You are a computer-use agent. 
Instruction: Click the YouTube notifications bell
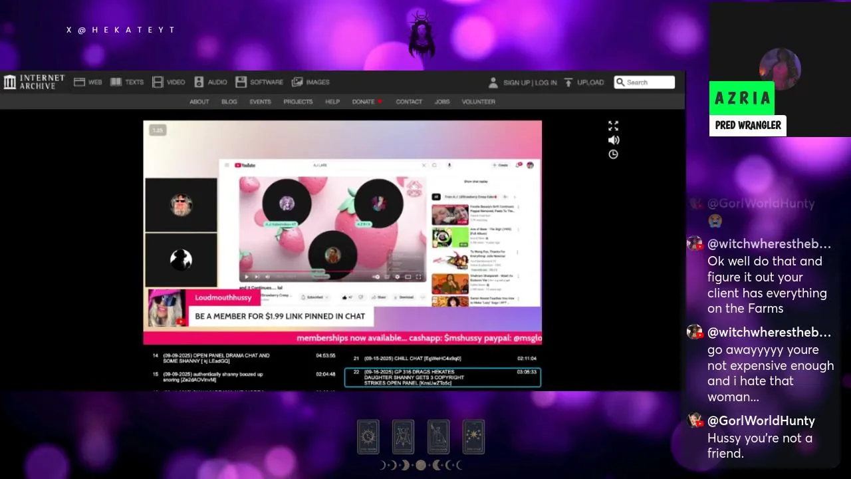click(519, 165)
